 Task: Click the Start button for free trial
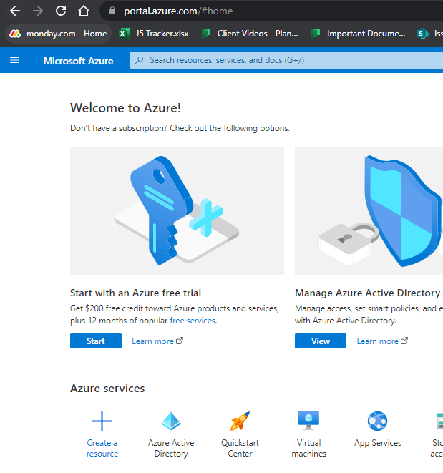[96, 341]
